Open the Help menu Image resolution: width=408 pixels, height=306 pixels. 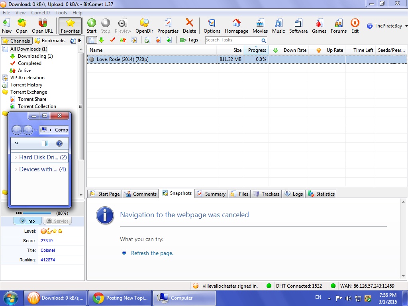[x=77, y=12]
